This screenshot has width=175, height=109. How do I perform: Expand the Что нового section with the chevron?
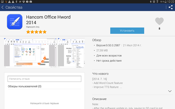coord(170,91)
